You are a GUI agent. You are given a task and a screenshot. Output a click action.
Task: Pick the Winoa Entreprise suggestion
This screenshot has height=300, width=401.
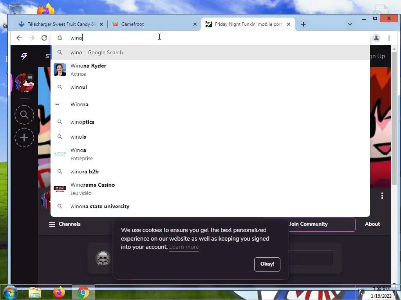(210, 154)
